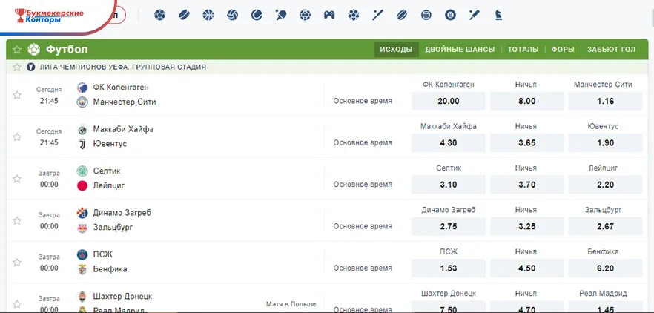This screenshot has height=313, width=654.
Task: Select the volleyball sport icon
Action: coord(232,15)
